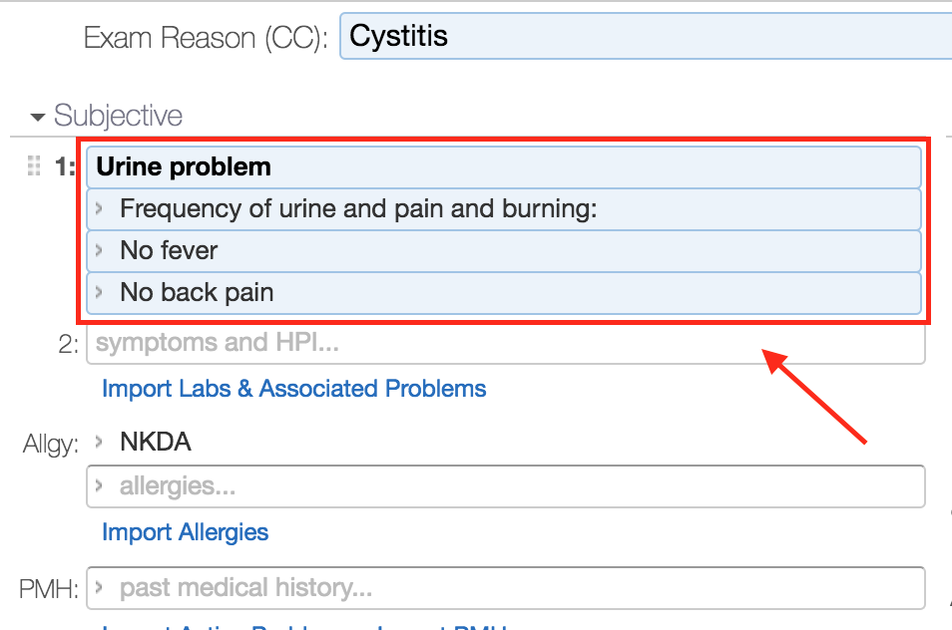The width and height of the screenshot is (952, 630).
Task: Expand the No fever row chevron
Action: [x=100, y=251]
